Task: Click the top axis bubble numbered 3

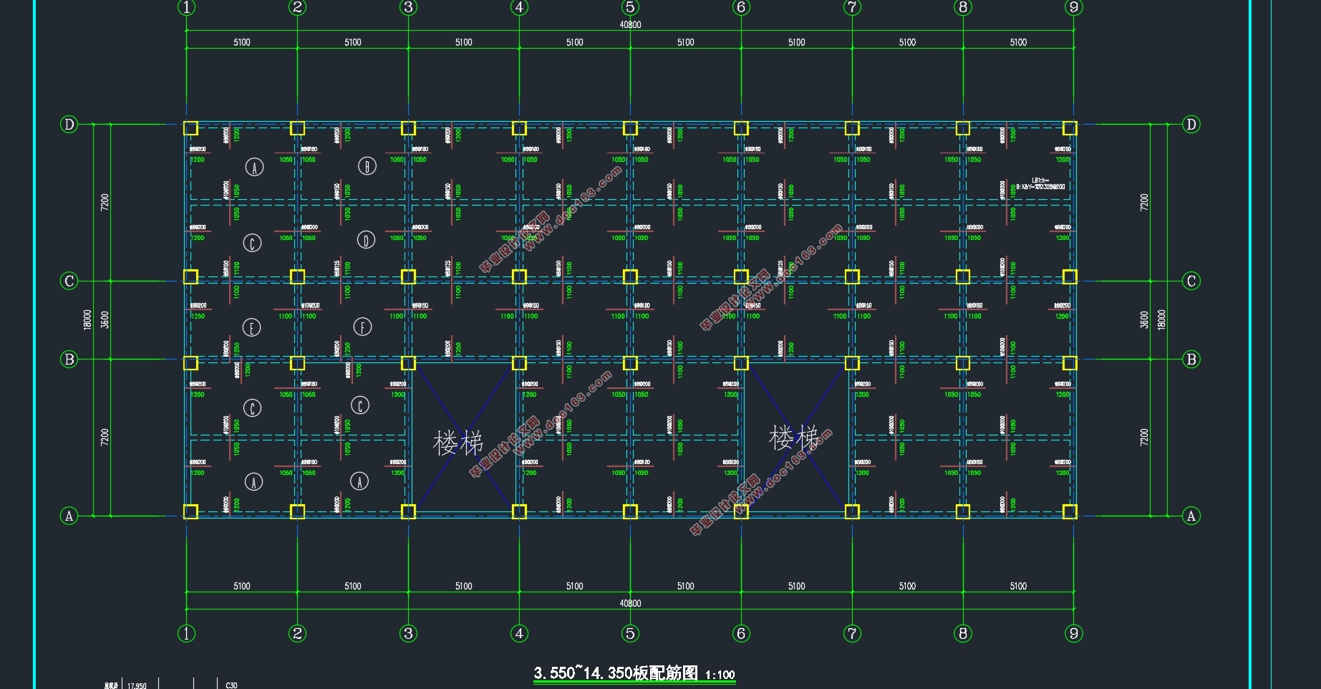Action: point(408,7)
